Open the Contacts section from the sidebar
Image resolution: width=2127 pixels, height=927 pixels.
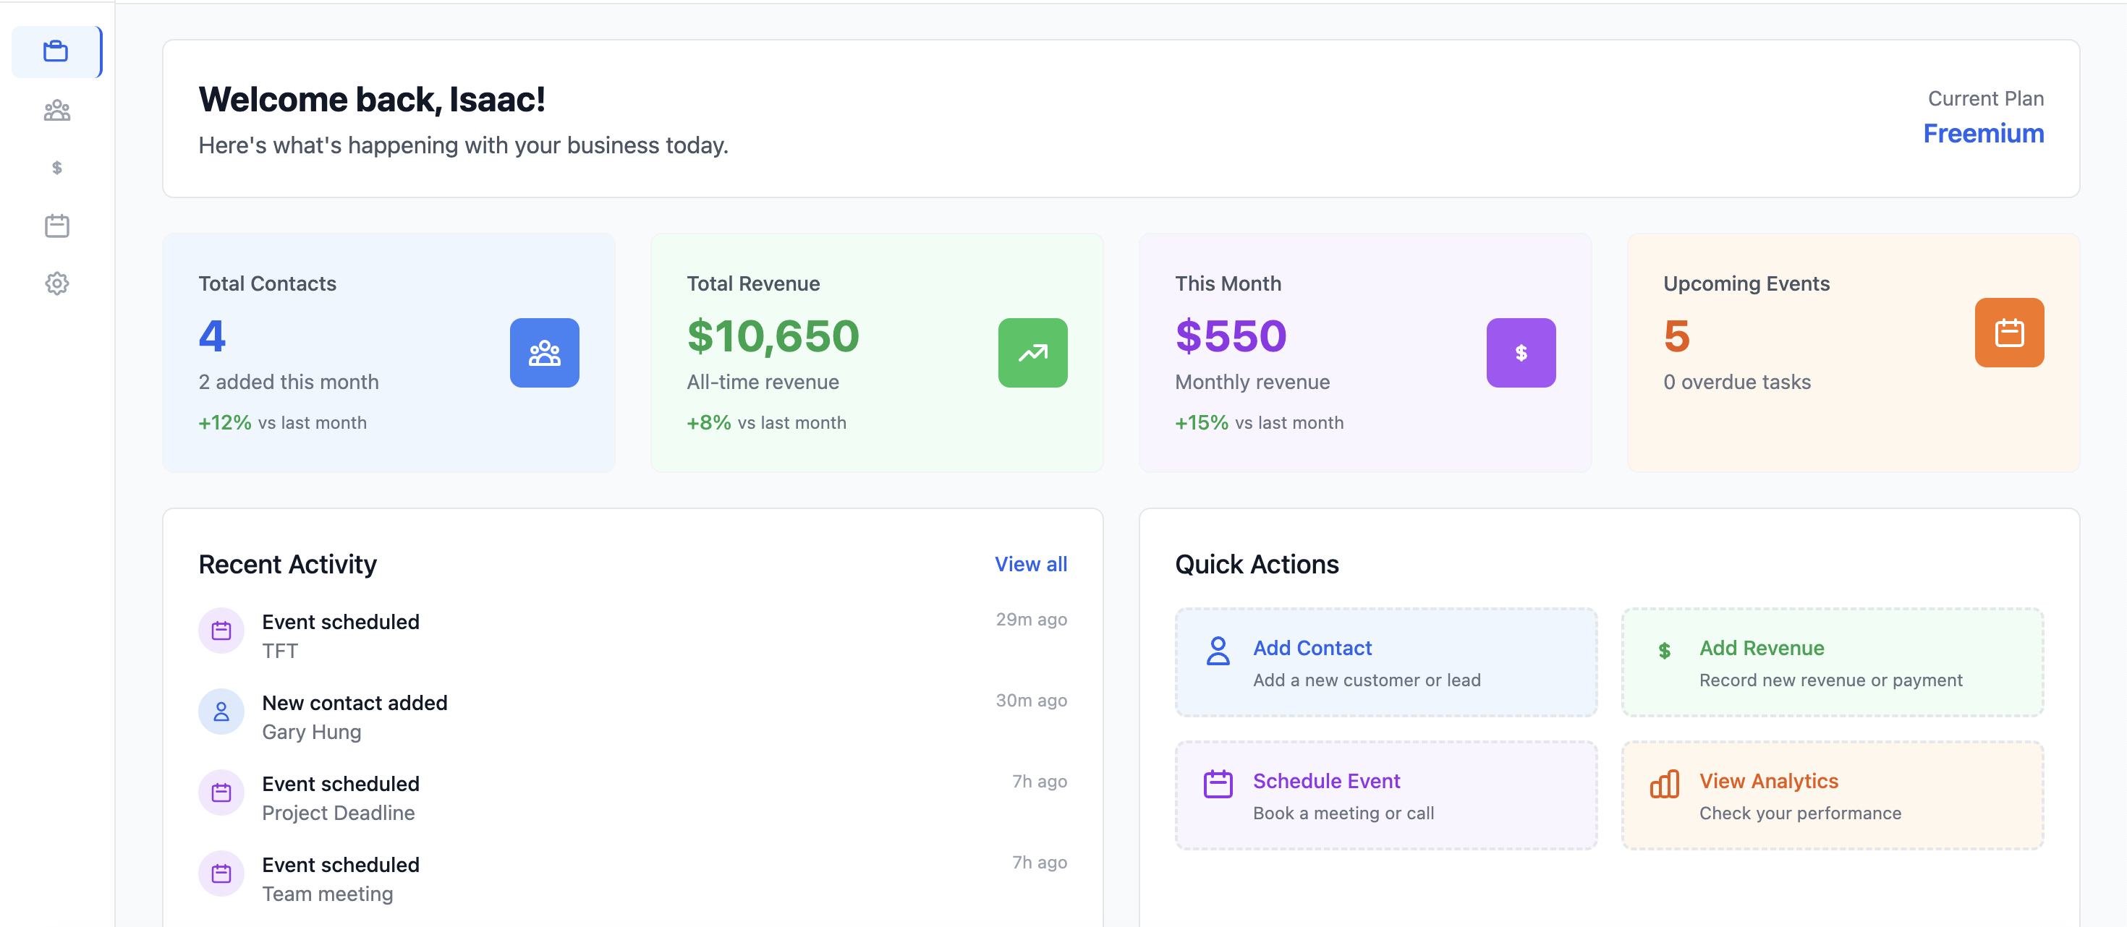[x=55, y=110]
